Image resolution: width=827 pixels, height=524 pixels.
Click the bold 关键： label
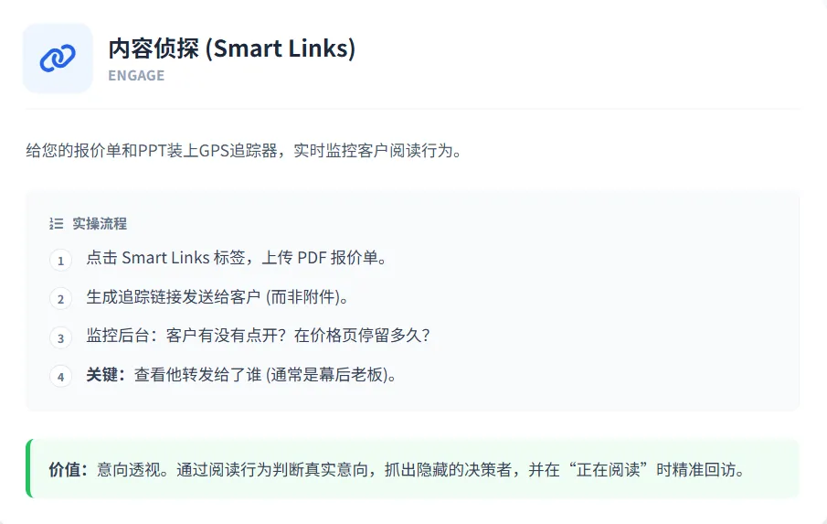point(106,375)
